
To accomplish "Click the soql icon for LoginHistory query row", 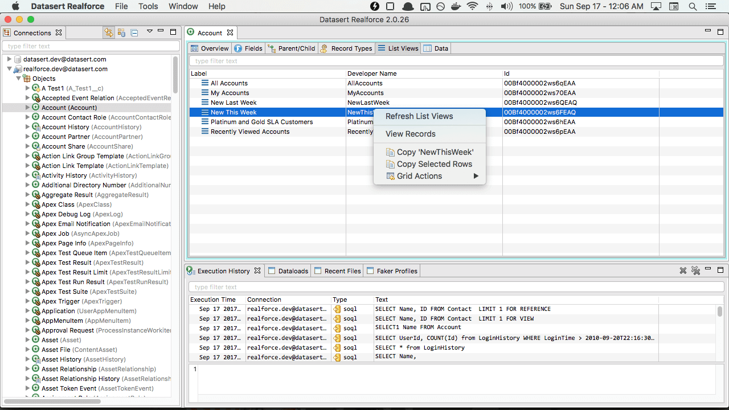I will click(x=337, y=347).
